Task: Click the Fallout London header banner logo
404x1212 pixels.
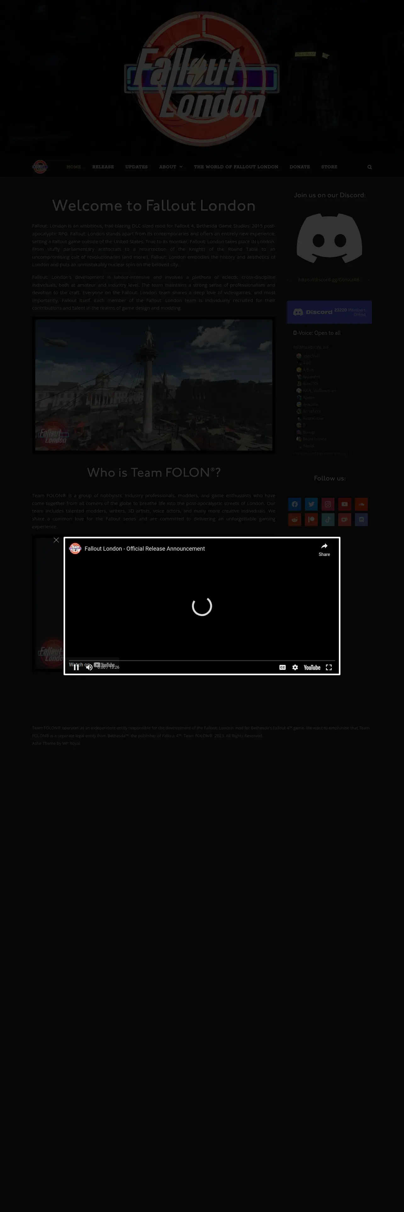Action: [x=202, y=79]
